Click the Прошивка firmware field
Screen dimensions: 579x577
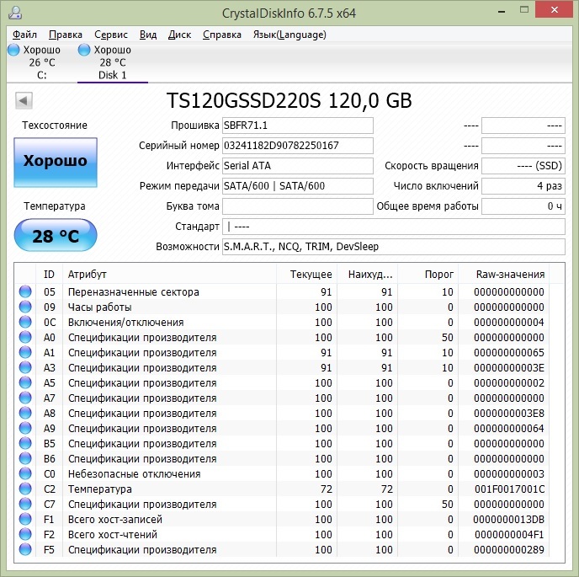pyautogui.click(x=297, y=126)
